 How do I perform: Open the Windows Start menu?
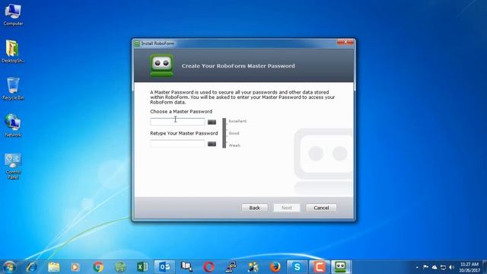9,267
